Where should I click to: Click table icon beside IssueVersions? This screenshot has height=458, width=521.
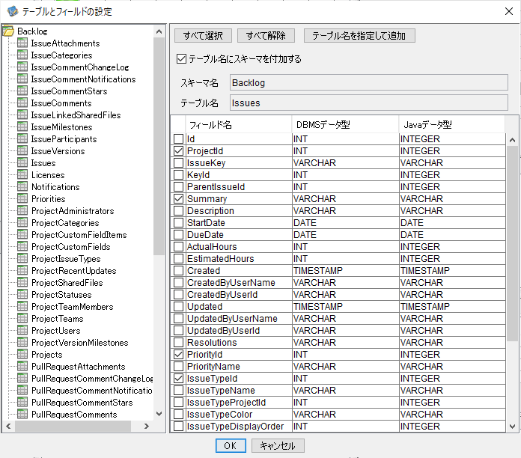click(x=22, y=150)
